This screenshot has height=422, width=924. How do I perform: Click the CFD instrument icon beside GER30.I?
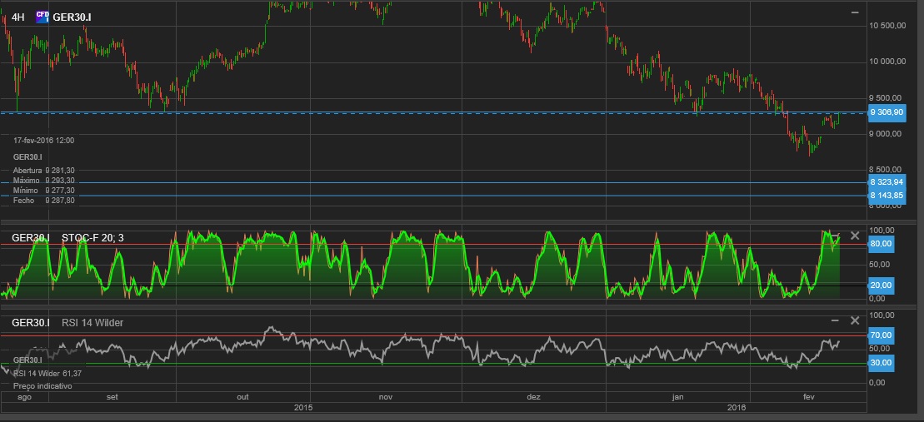[42, 16]
